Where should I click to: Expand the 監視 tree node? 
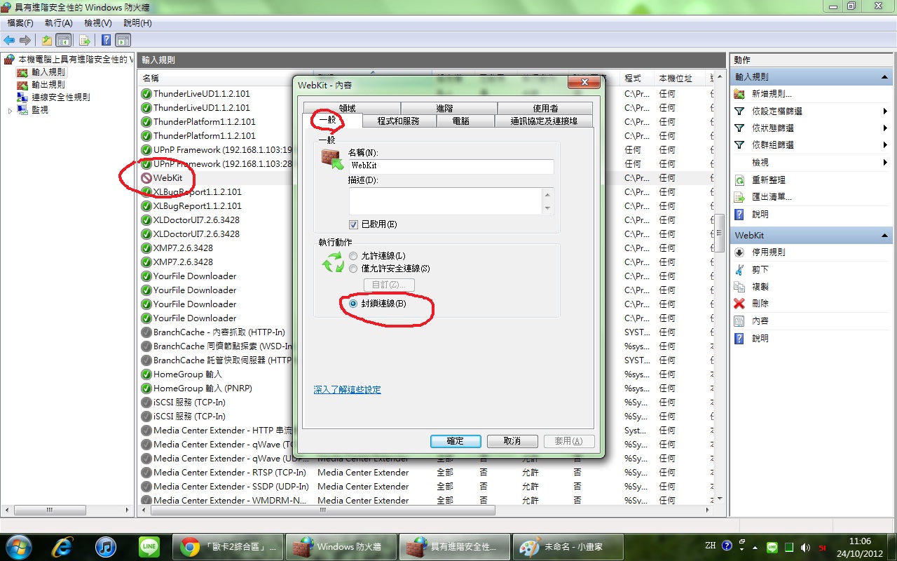(10, 110)
